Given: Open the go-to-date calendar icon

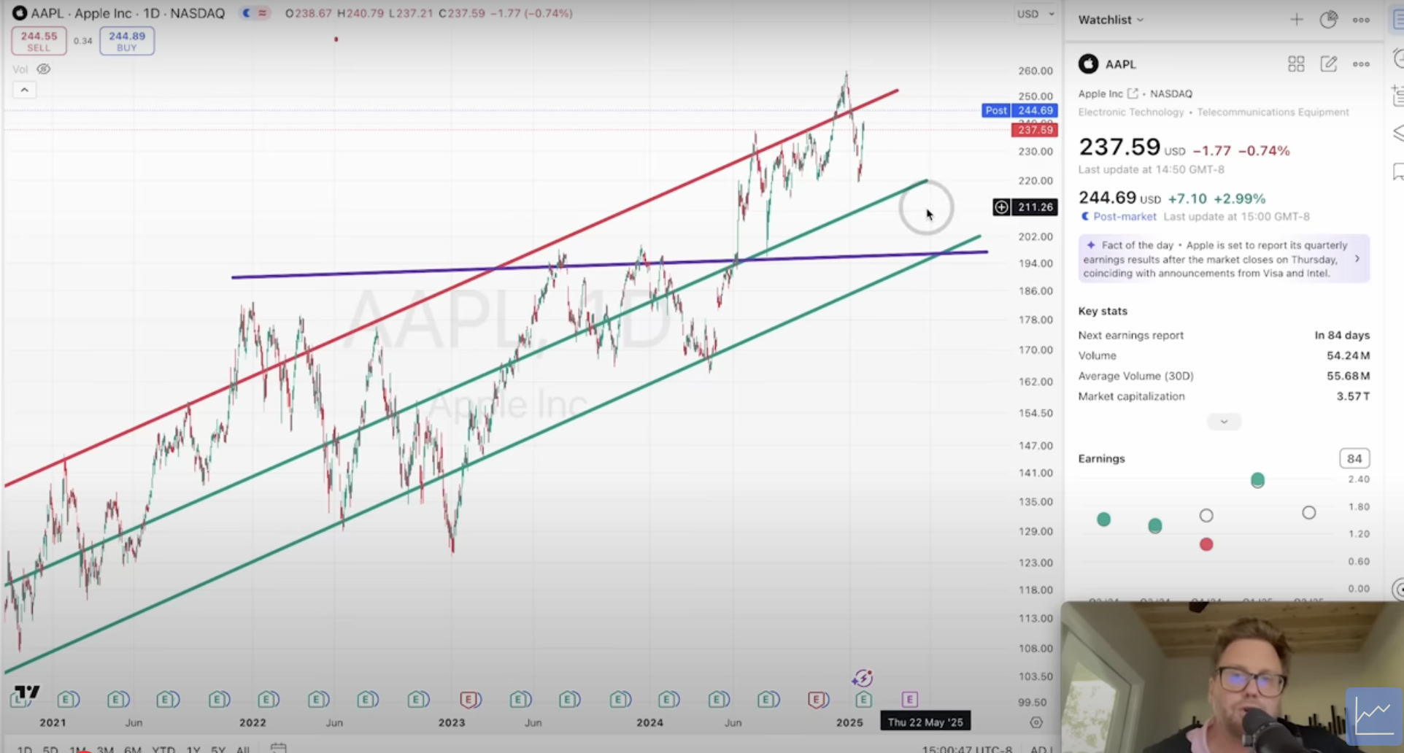Looking at the screenshot, I should [278, 748].
